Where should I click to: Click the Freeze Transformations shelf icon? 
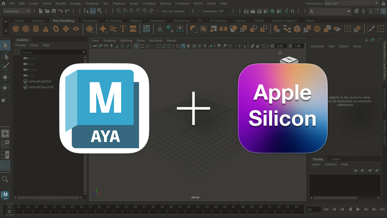pos(180,29)
